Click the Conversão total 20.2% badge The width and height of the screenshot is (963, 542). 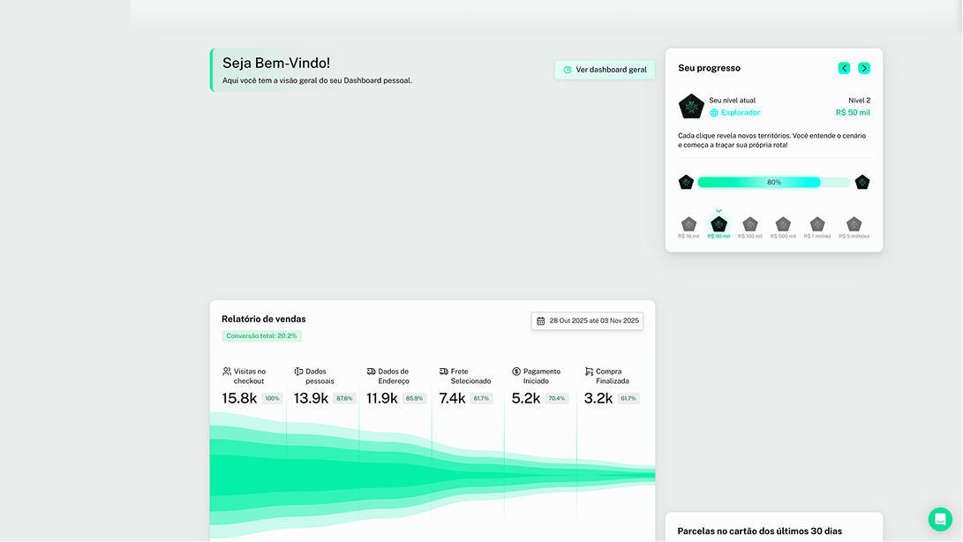click(x=261, y=336)
